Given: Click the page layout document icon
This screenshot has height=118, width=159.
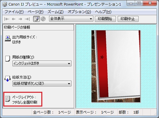Looking at the screenshot, I should pos(8,99).
